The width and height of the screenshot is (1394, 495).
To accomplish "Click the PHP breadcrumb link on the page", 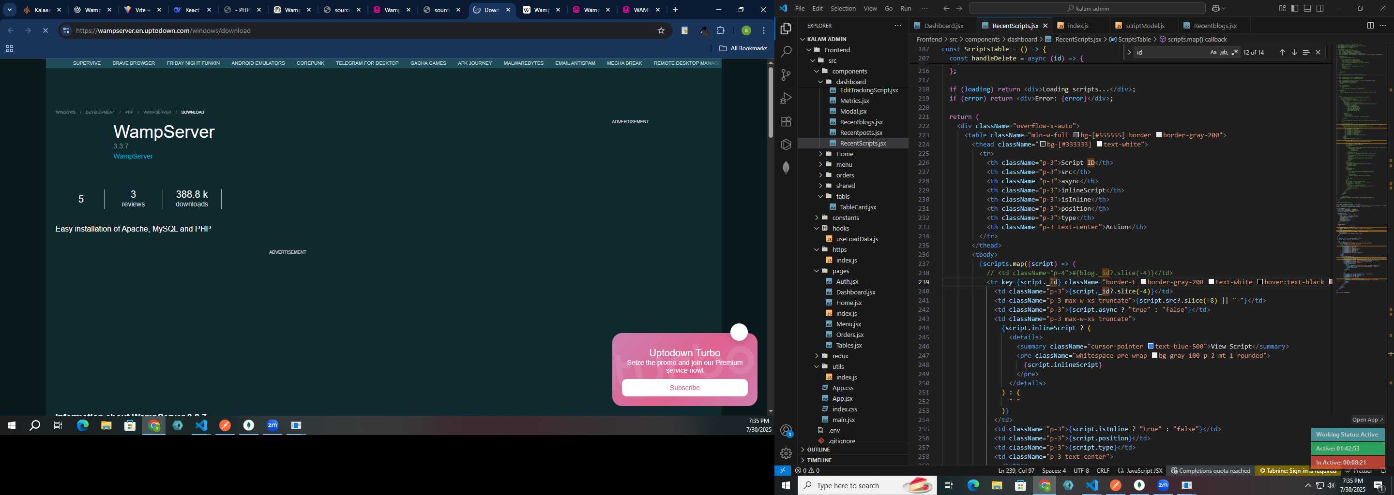I will tap(129, 113).
